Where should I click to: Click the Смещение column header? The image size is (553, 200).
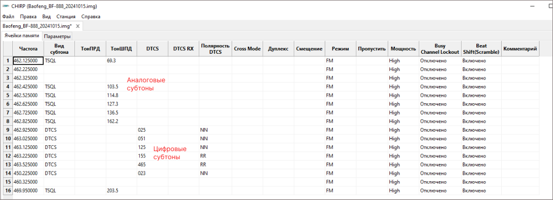coord(309,49)
